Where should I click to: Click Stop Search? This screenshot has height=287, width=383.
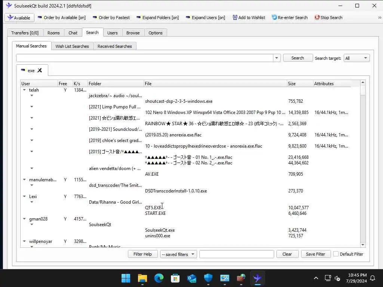tap(328, 18)
